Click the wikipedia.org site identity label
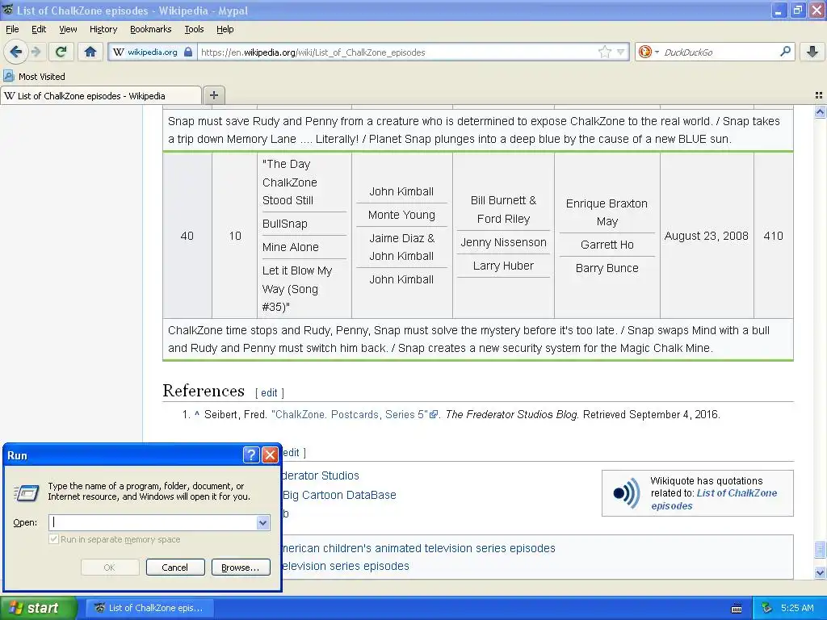This screenshot has height=620, width=827. pos(152,52)
